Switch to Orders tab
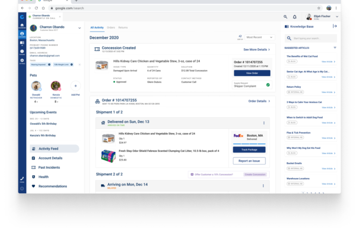This screenshot has width=359, height=228. [111, 28]
